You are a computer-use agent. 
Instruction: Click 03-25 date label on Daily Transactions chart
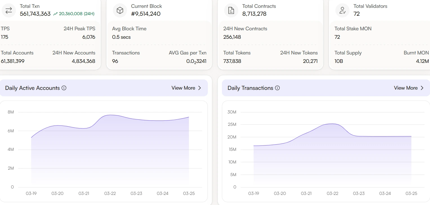pos(411,193)
